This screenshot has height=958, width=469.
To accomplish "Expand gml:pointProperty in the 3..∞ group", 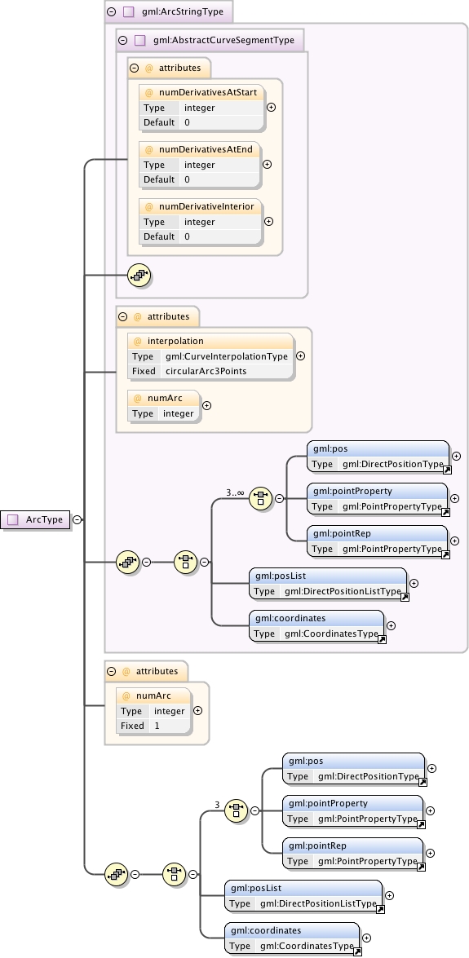I will pyautogui.click(x=455, y=498).
